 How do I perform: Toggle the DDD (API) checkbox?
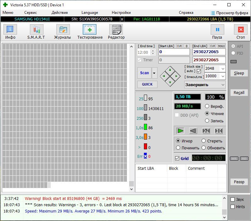coord(177,115)
